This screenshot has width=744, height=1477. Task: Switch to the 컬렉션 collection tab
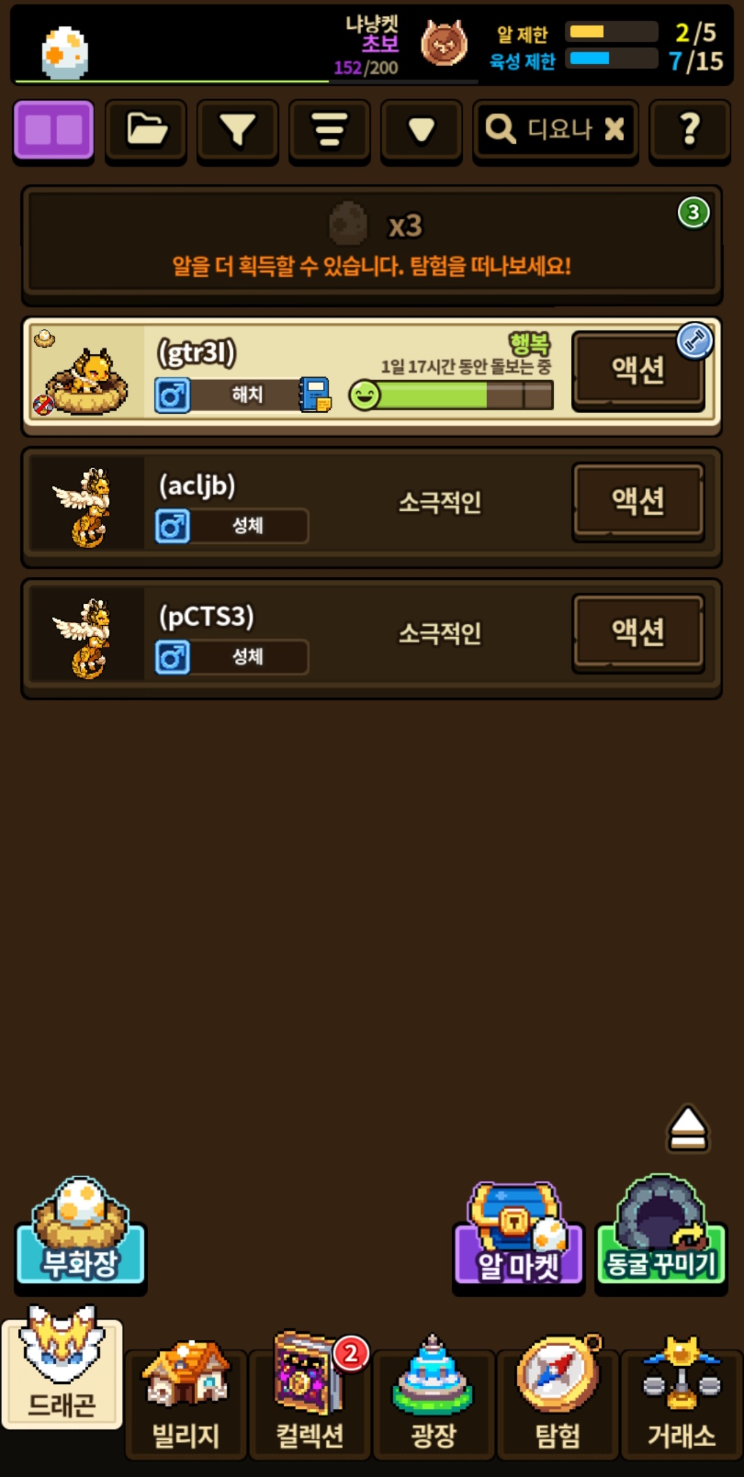pyautogui.click(x=310, y=1398)
